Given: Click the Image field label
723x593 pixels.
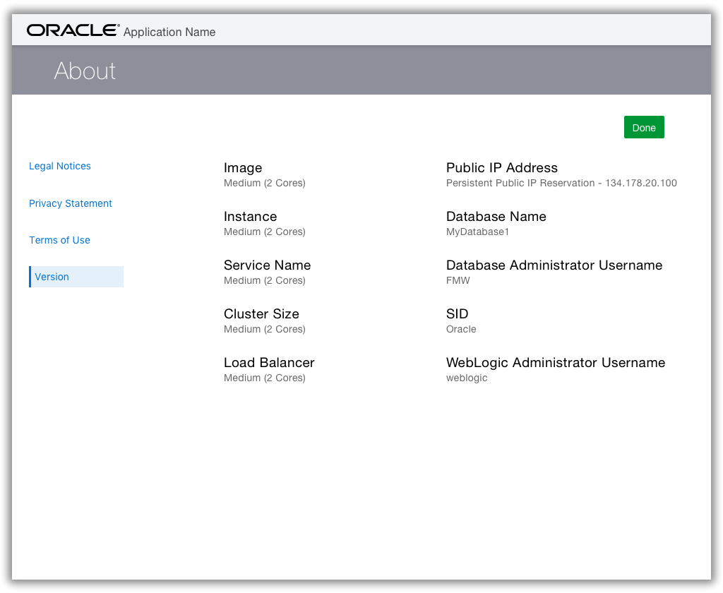Looking at the screenshot, I should pyautogui.click(x=243, y=168).
